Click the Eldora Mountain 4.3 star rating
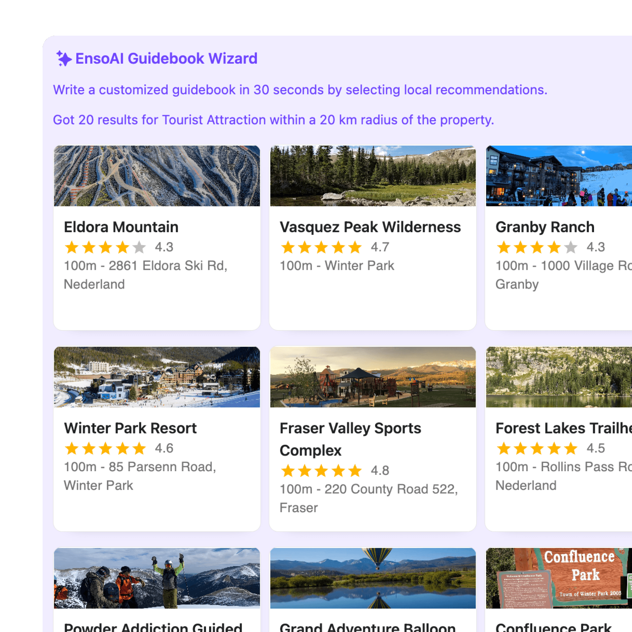The image size is (632, 632). coord(119,247)
